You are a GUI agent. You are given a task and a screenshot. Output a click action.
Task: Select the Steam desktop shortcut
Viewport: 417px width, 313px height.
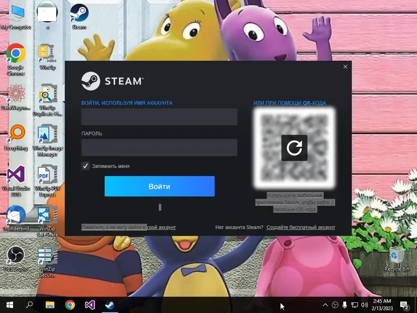[79, 16]
